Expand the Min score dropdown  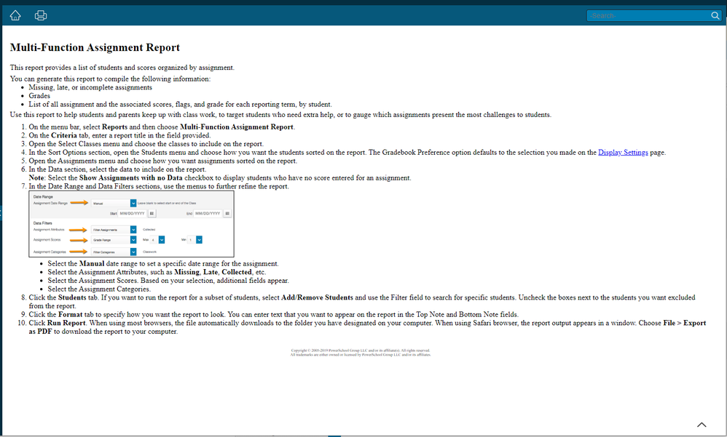199,239
